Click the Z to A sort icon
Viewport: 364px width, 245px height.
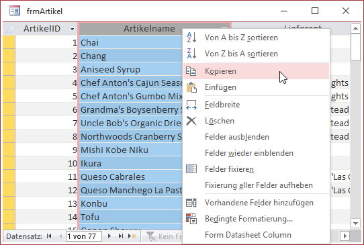(192, 54)
